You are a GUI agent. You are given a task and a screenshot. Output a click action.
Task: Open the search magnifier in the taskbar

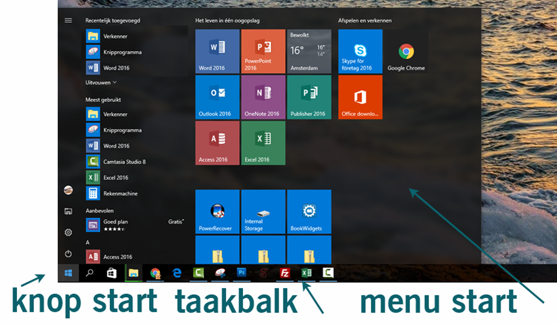[90, 273]
